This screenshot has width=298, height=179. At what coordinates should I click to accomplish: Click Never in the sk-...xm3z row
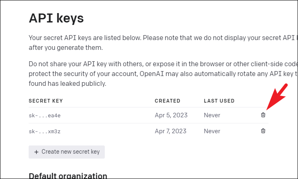pos(212,131)
